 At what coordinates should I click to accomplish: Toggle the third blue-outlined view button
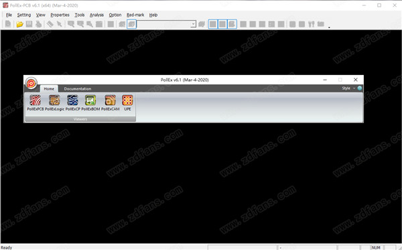(x=232, y=24)
